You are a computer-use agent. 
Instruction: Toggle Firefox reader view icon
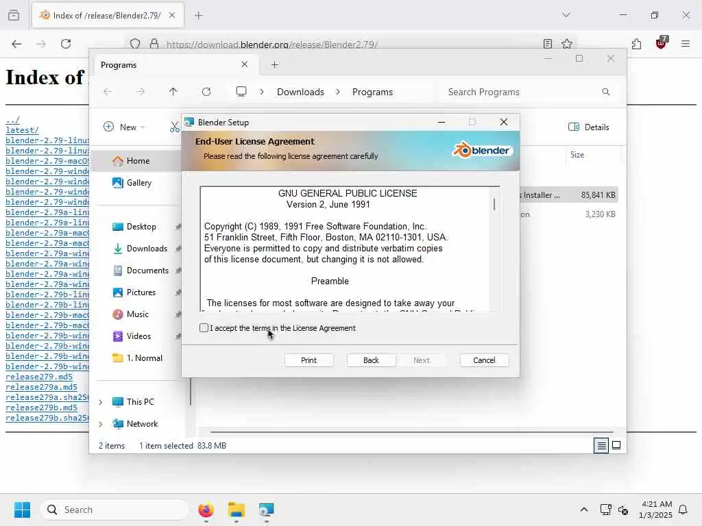(x=547, y=44)
